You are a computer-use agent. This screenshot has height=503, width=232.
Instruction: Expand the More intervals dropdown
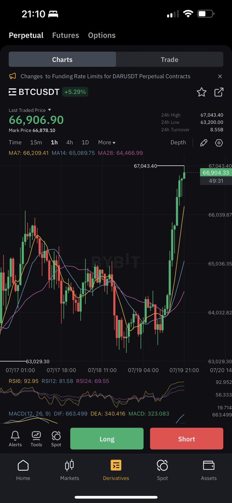coord(107,143)
